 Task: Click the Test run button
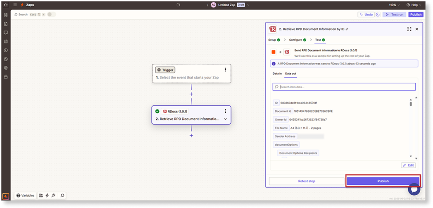click(x=395, y=14)
